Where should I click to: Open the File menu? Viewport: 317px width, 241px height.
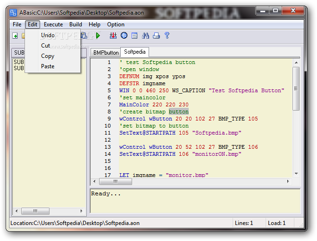pyautogui.click(x=17, y=24)
